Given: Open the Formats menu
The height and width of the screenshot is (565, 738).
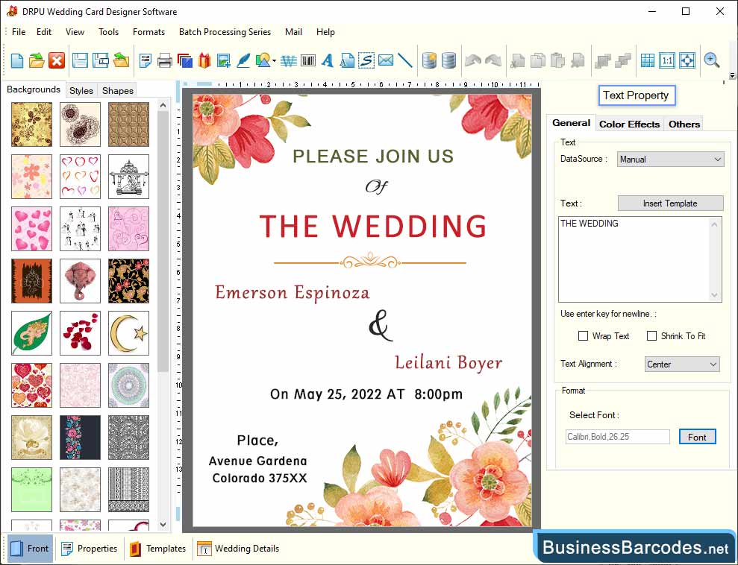Looking at the screenshot, I should [148, 32].
